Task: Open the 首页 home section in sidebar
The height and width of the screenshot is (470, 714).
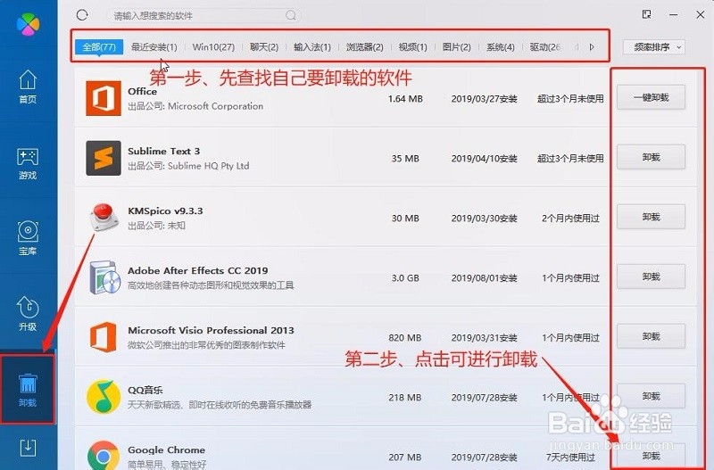Action: pyautogui.click(x=28, y=87)
